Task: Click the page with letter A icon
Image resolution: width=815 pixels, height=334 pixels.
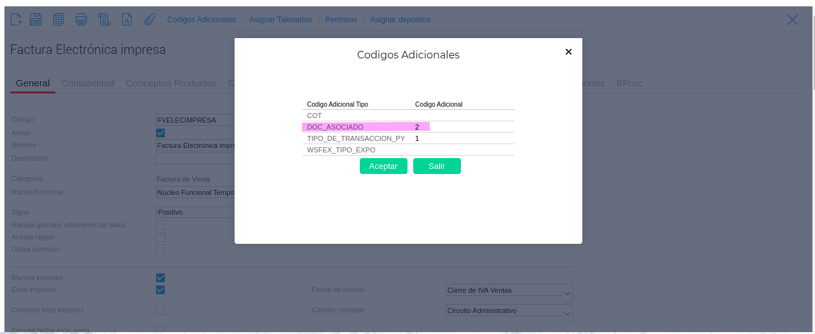Action: point(127,20)
